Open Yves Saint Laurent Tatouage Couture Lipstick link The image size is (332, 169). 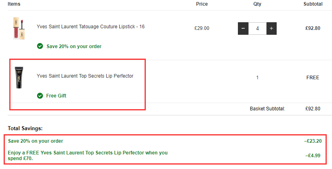(90, 27)
